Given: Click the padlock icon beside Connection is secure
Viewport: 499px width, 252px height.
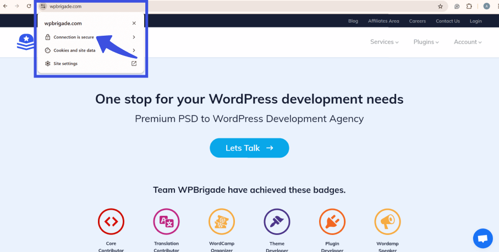Looking at the screenshot, I should [47, 37].
